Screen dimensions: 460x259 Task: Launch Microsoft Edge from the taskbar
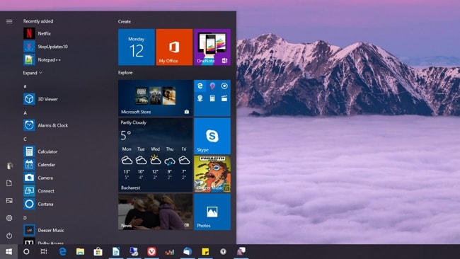point(62,252)
